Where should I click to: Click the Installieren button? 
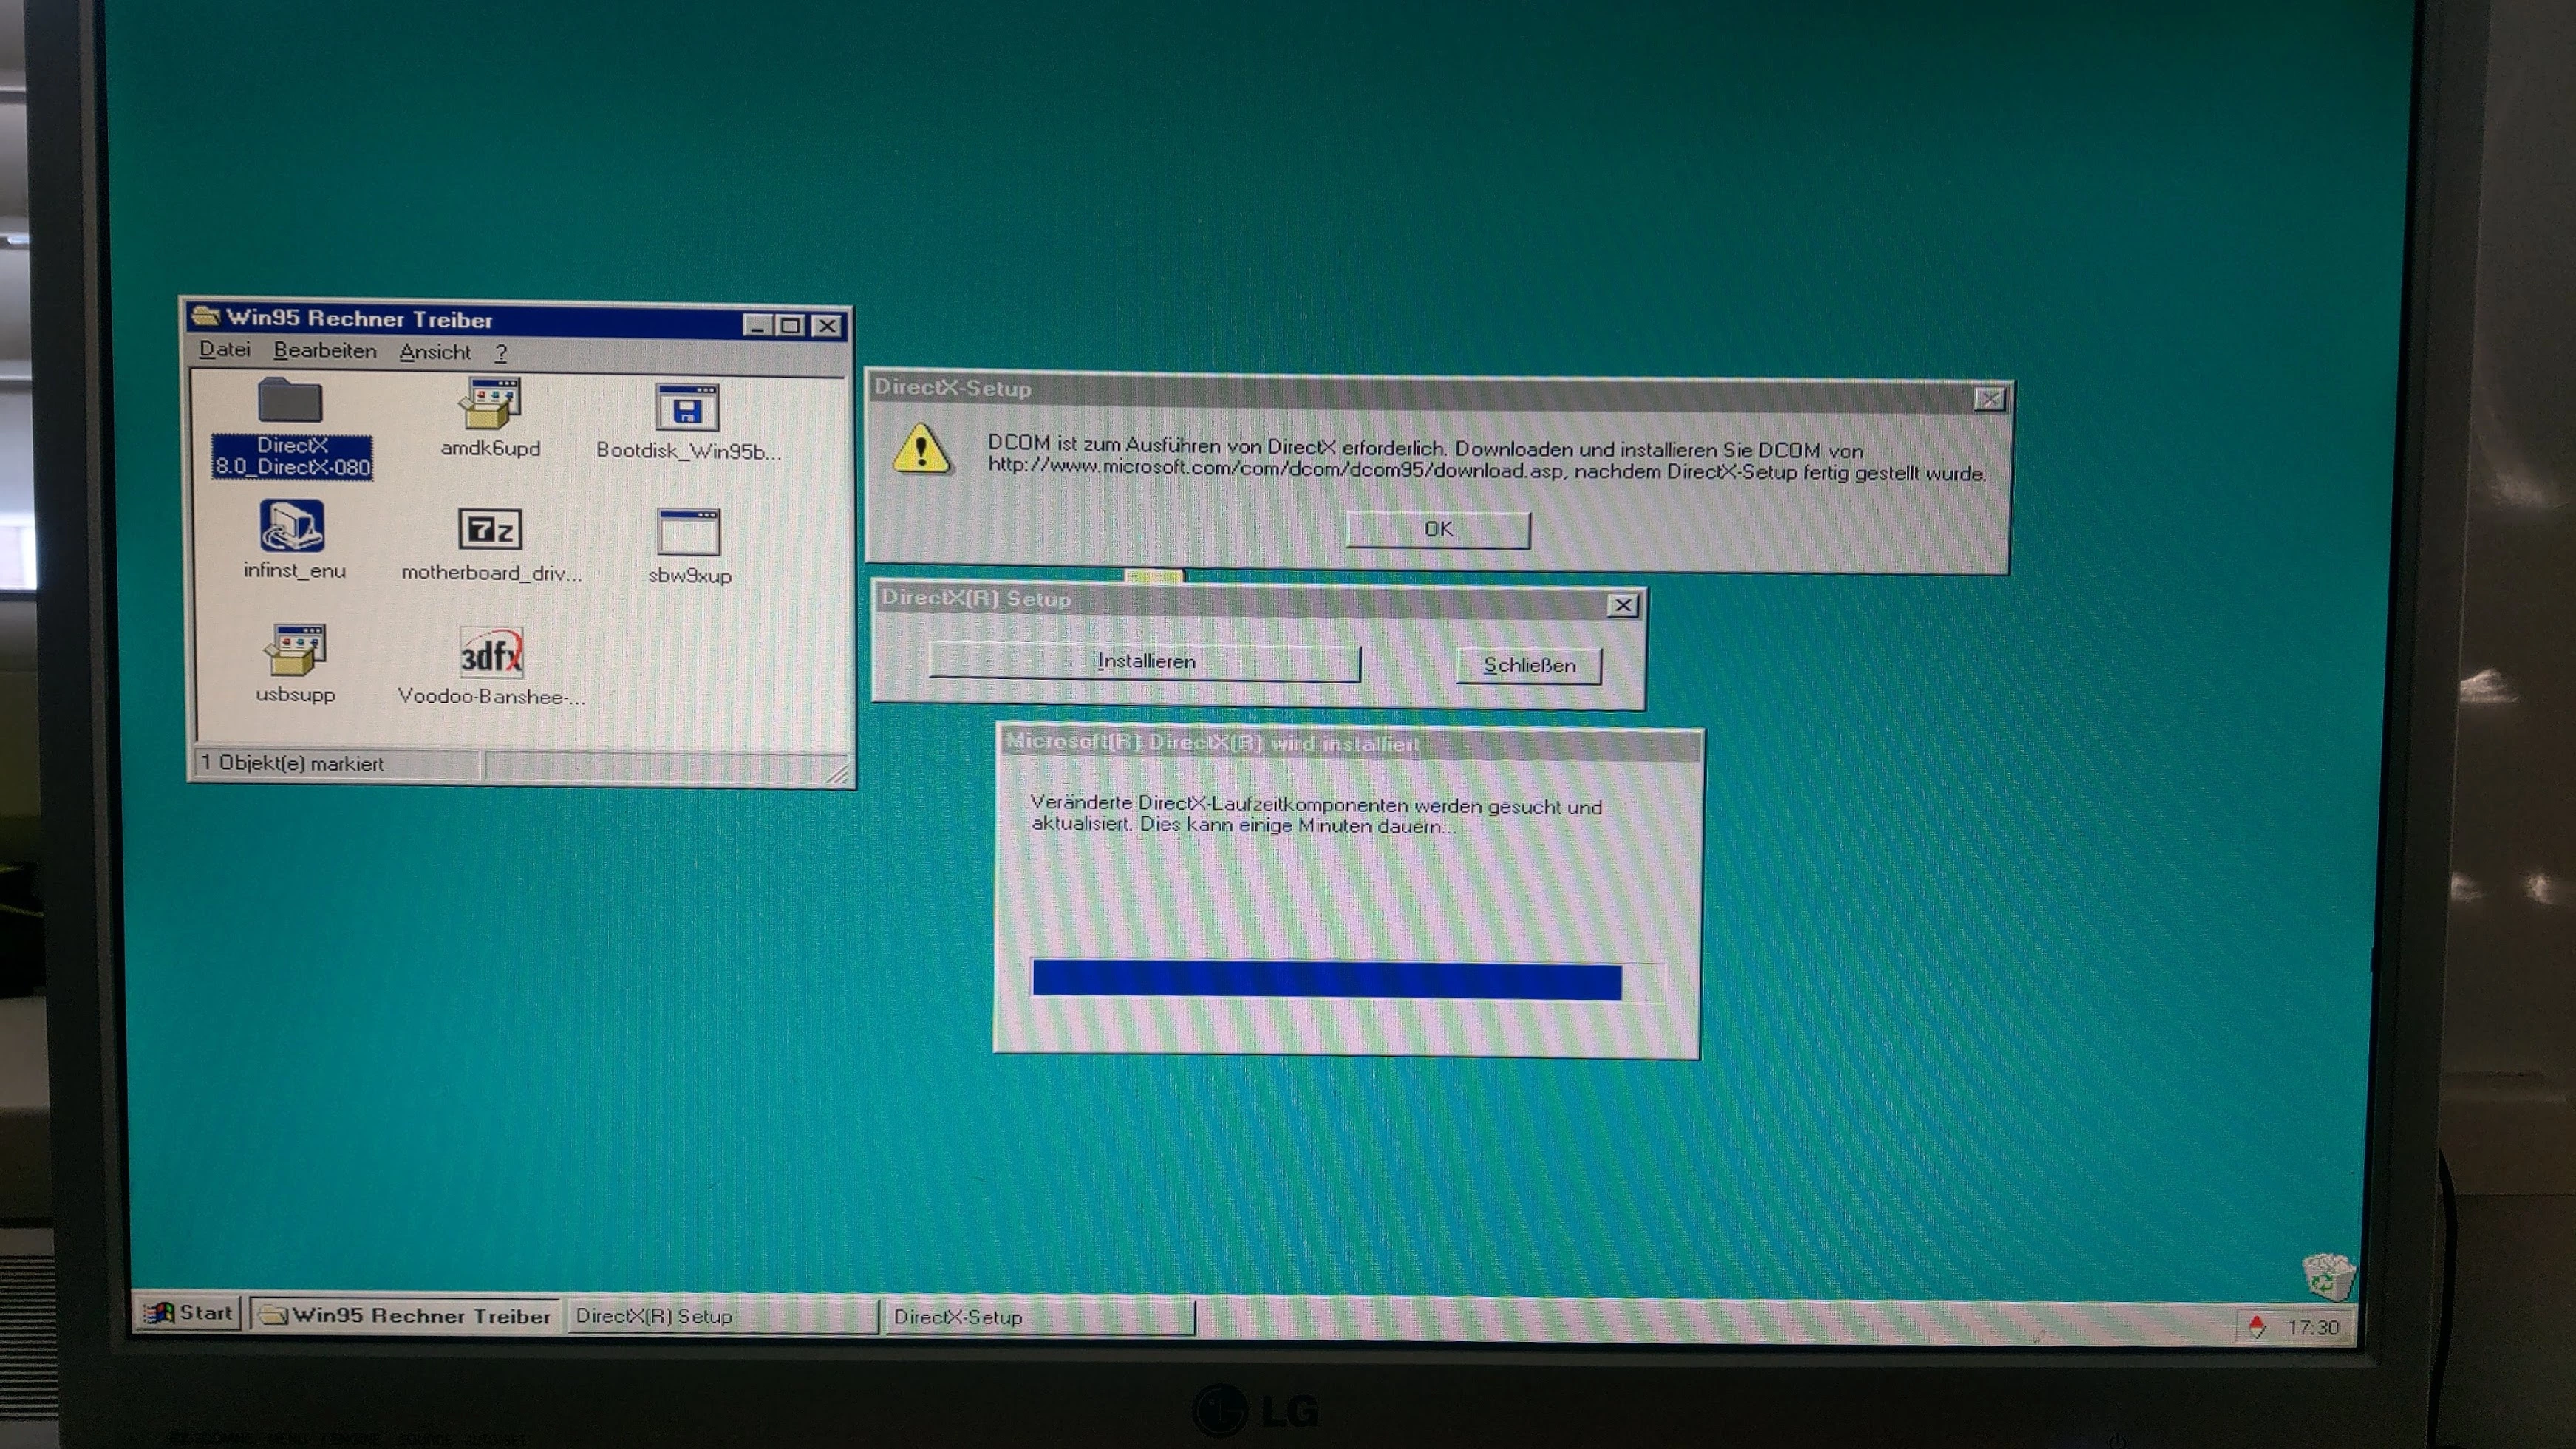pos(1145,662)
